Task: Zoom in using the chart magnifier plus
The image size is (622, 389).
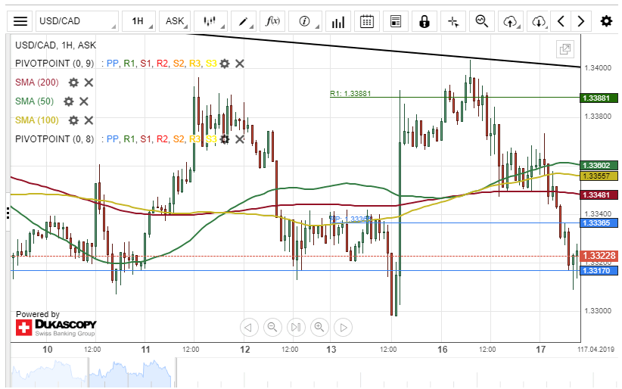Action: click(319, 328)
